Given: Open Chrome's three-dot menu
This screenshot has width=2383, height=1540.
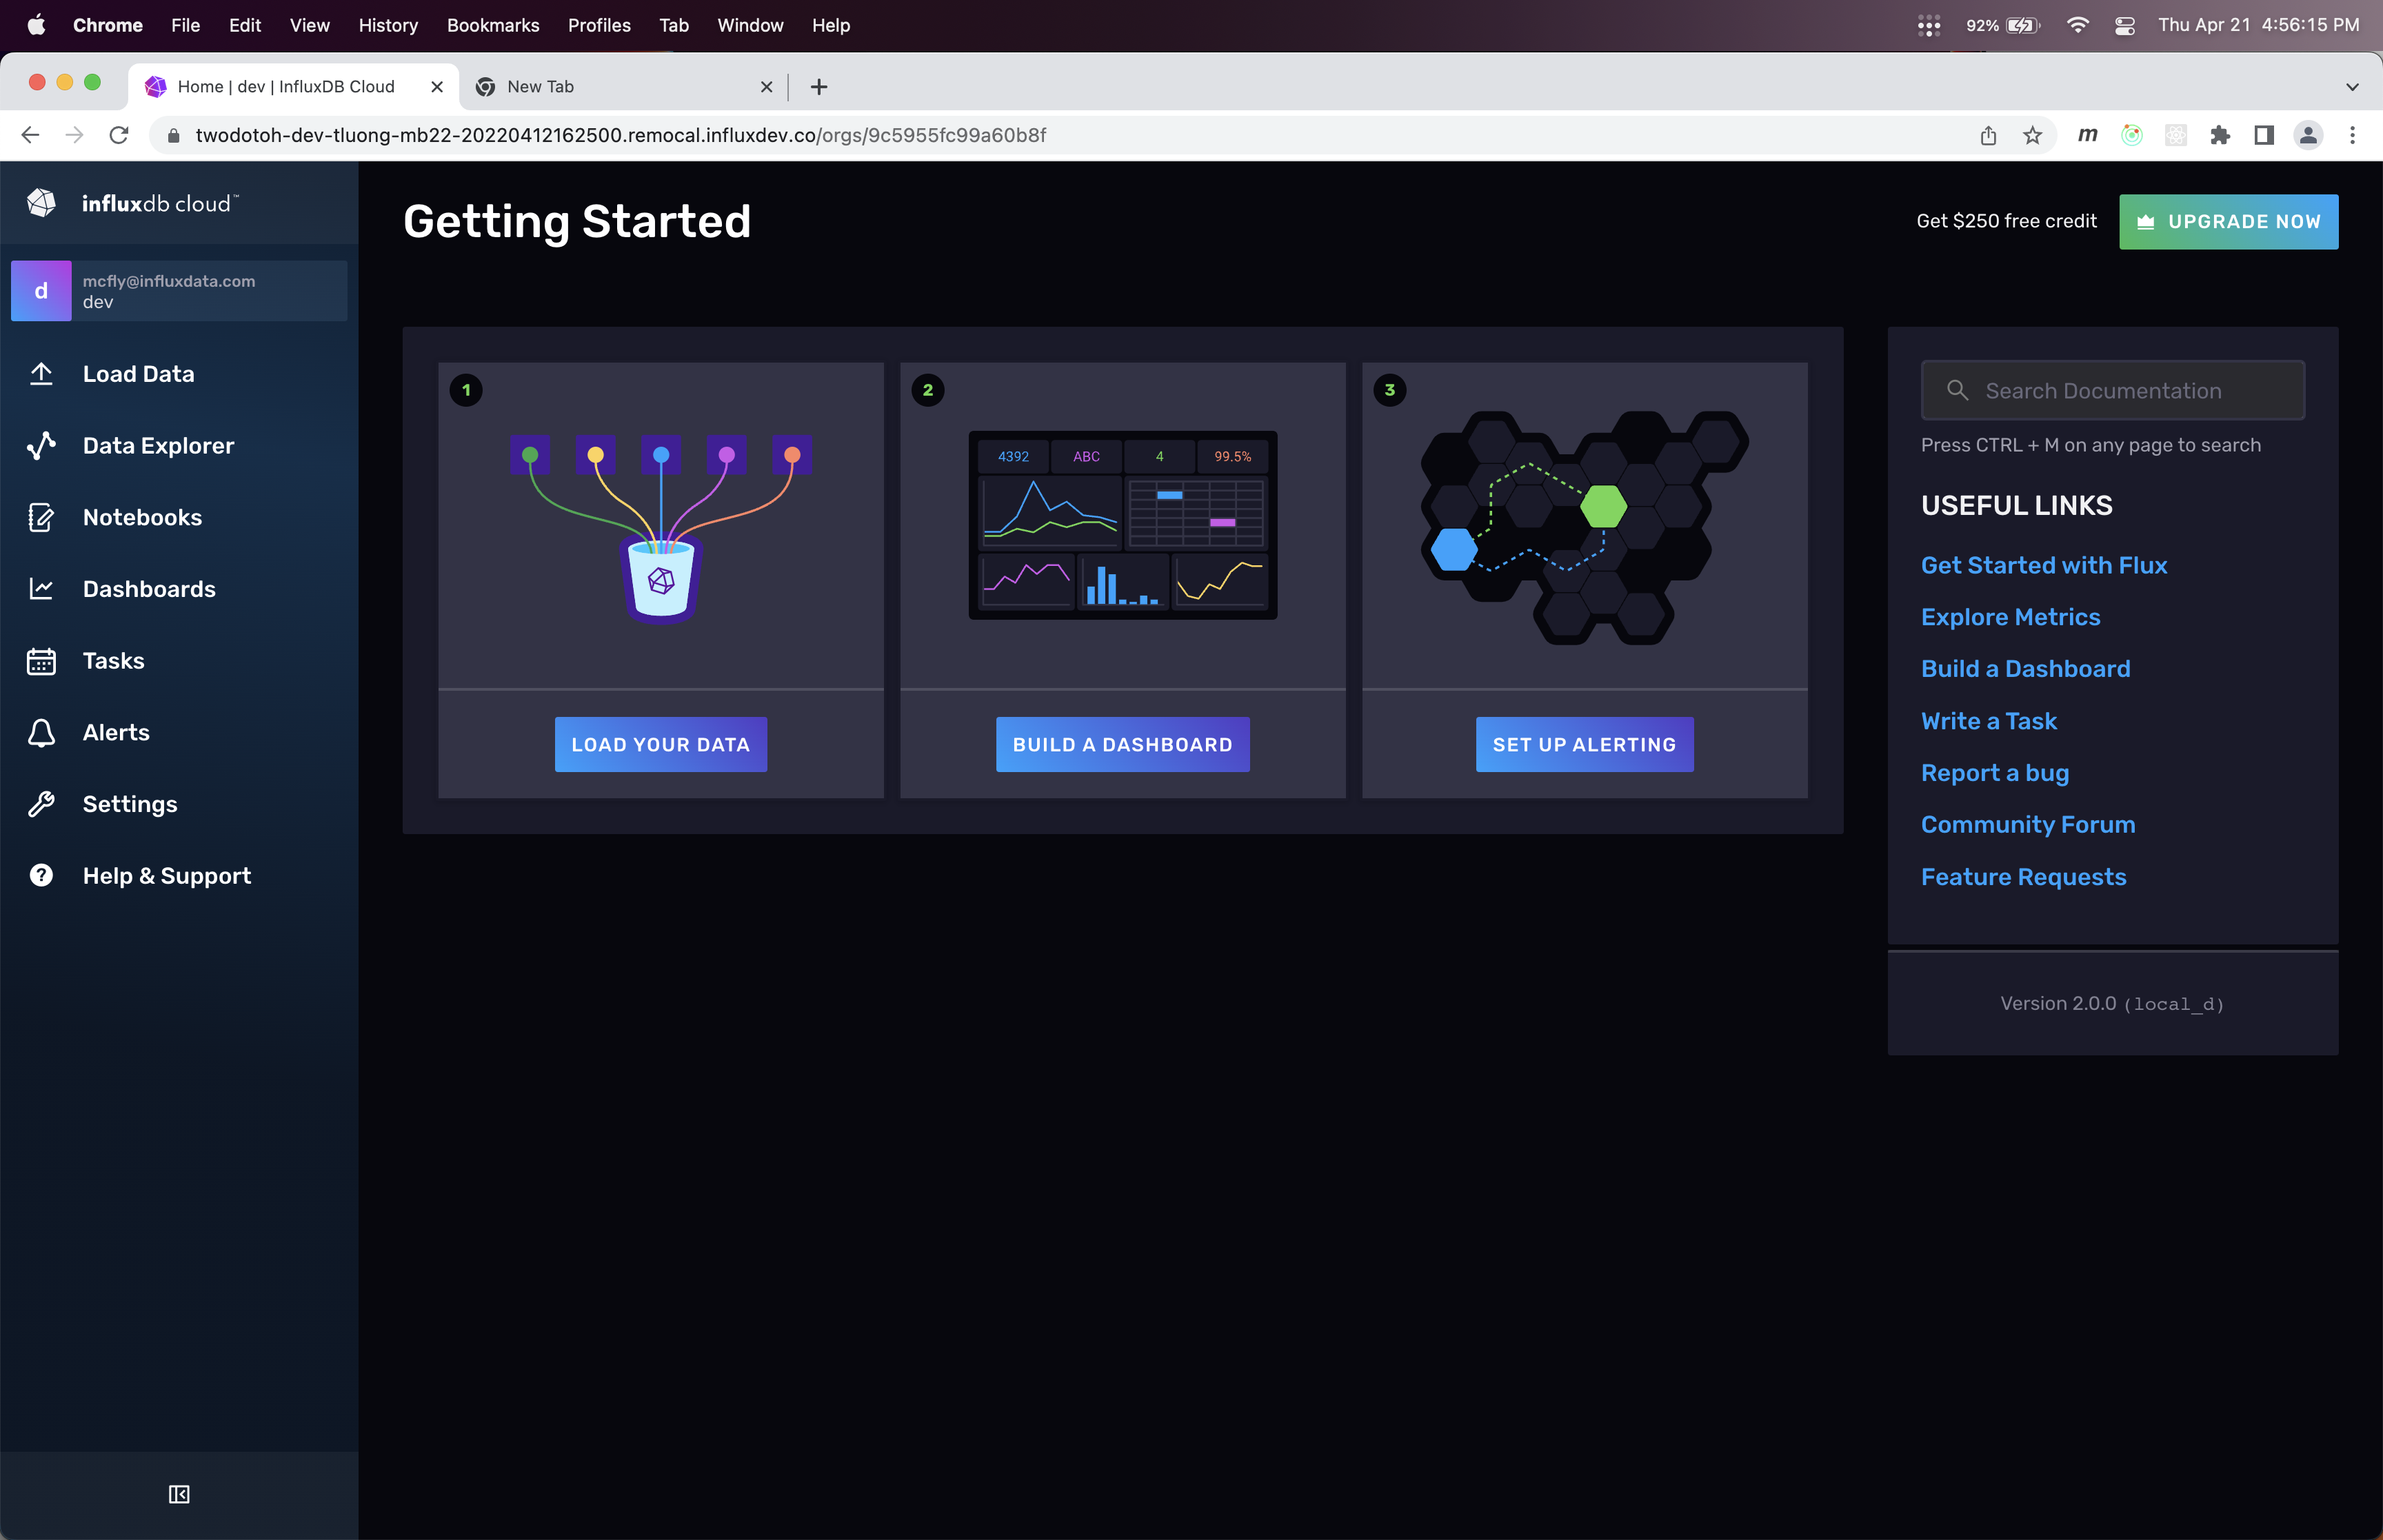Looking at the screenshot, I should pyautogui.click(x=2352, y=135).
